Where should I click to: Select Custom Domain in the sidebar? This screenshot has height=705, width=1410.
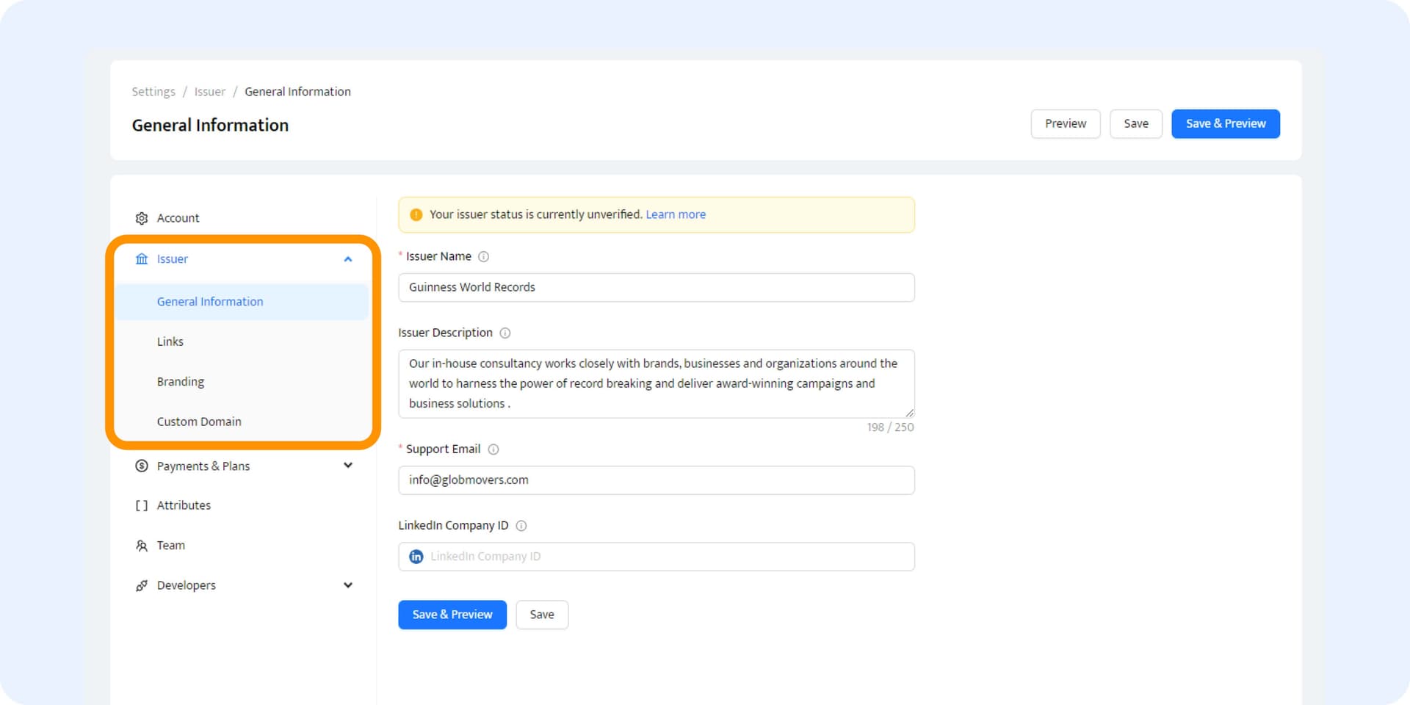click(199, 421)
